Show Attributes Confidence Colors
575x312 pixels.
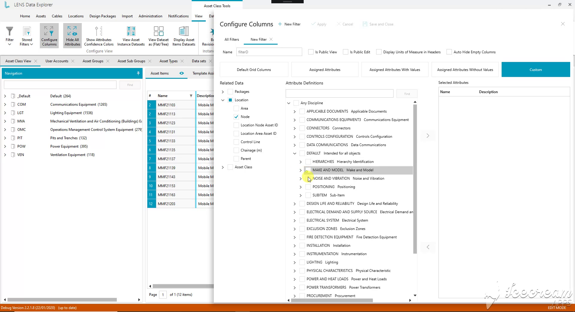pyautogui.click(x=99, y=35)
